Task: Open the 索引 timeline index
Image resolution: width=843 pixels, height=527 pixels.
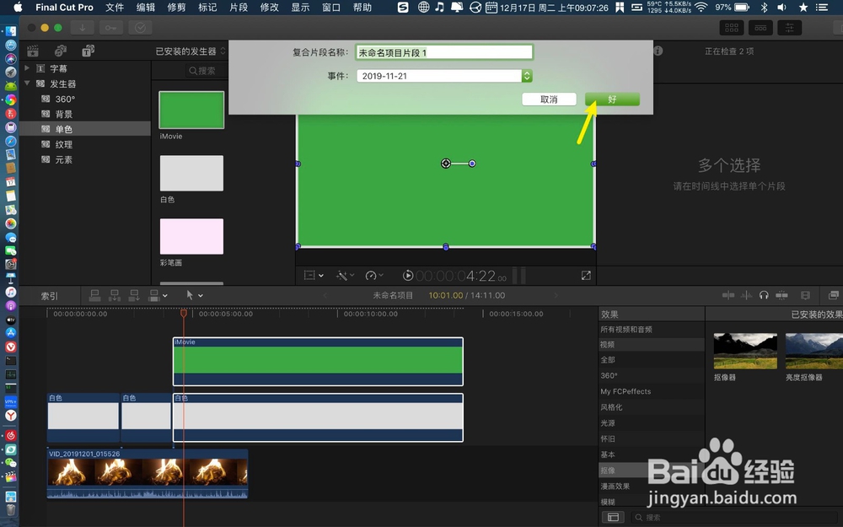Action: point(50,296)
